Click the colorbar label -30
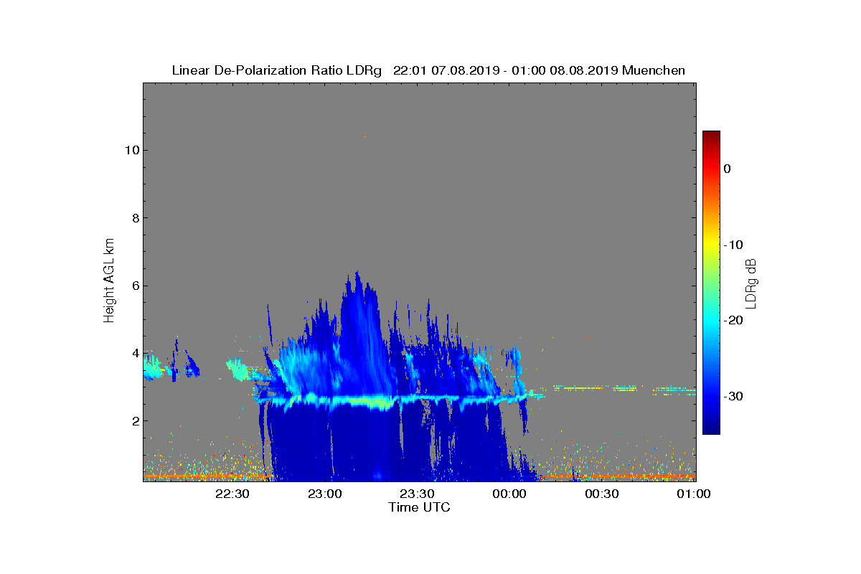 pyautogui.click(x=733, y=397)
